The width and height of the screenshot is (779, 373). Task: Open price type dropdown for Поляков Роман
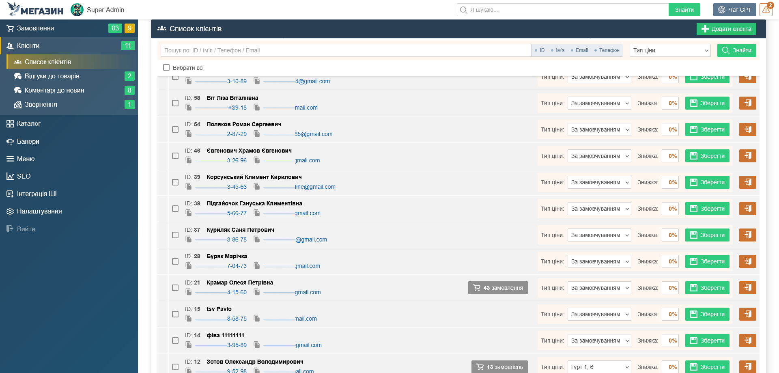(599, 129)
